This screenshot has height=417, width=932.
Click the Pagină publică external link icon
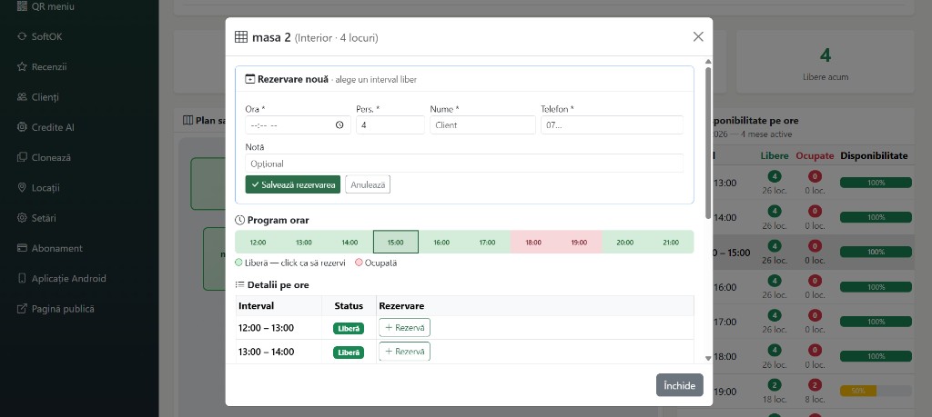22,309
